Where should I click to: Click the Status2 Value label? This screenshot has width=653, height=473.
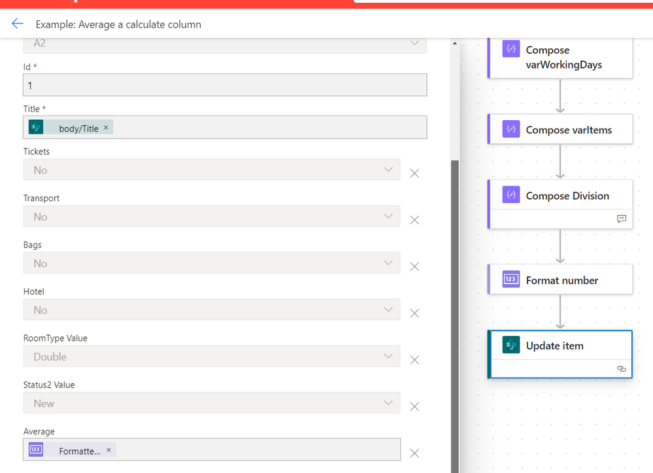coord(49,385)
